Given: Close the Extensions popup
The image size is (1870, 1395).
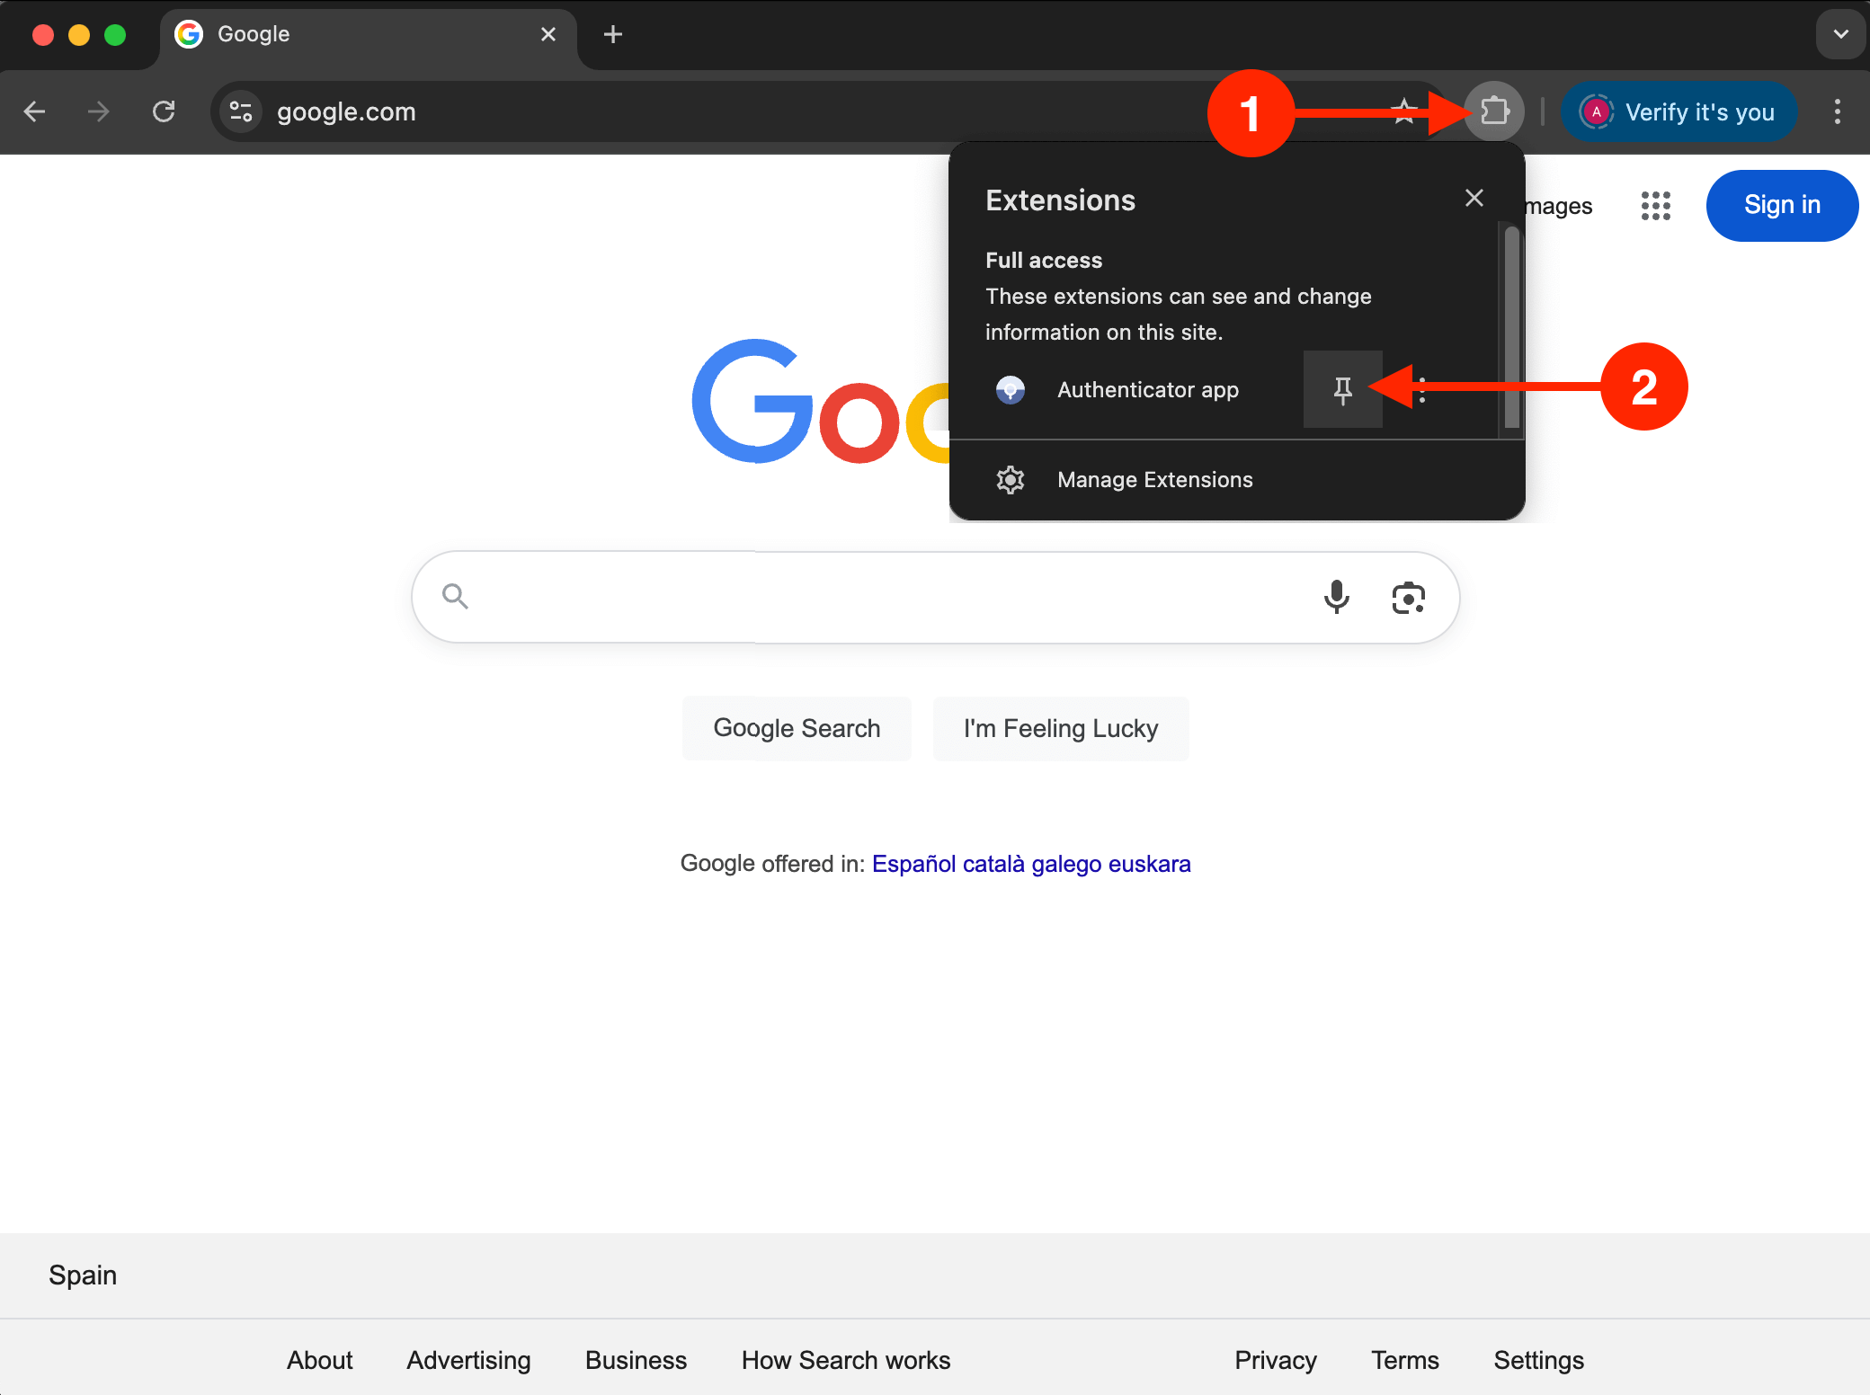Looking at the screenshot, I should pos(1474,198).
